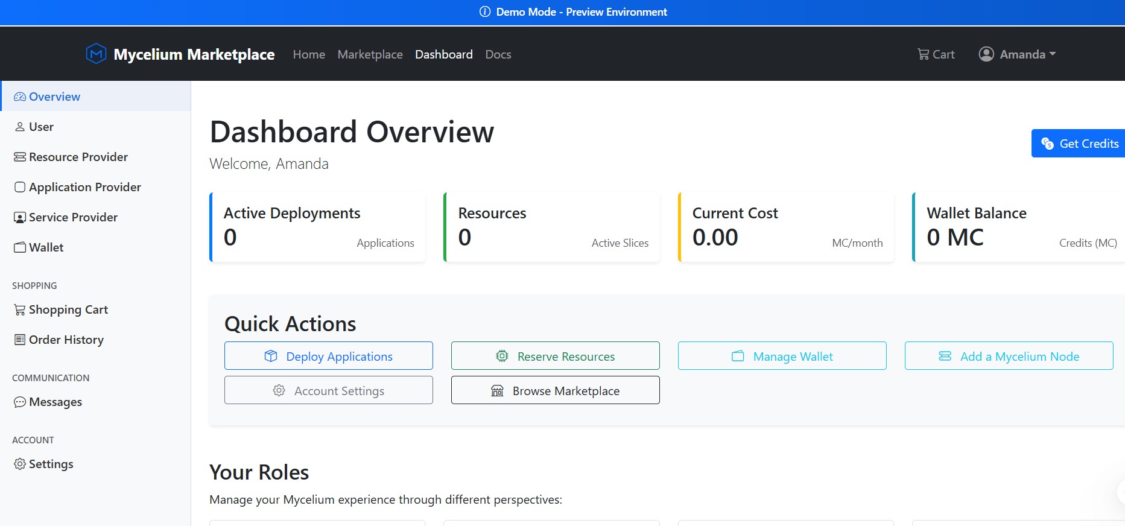This screenshot has width=1125, height=526.
Task: Open Manage Wallet quick action
Action: pos(782,356)
